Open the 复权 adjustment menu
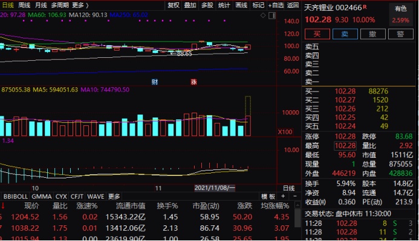 [x=174, y=5]
